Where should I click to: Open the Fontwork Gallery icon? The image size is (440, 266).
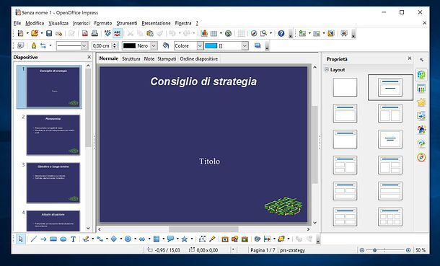click(224, 239)
